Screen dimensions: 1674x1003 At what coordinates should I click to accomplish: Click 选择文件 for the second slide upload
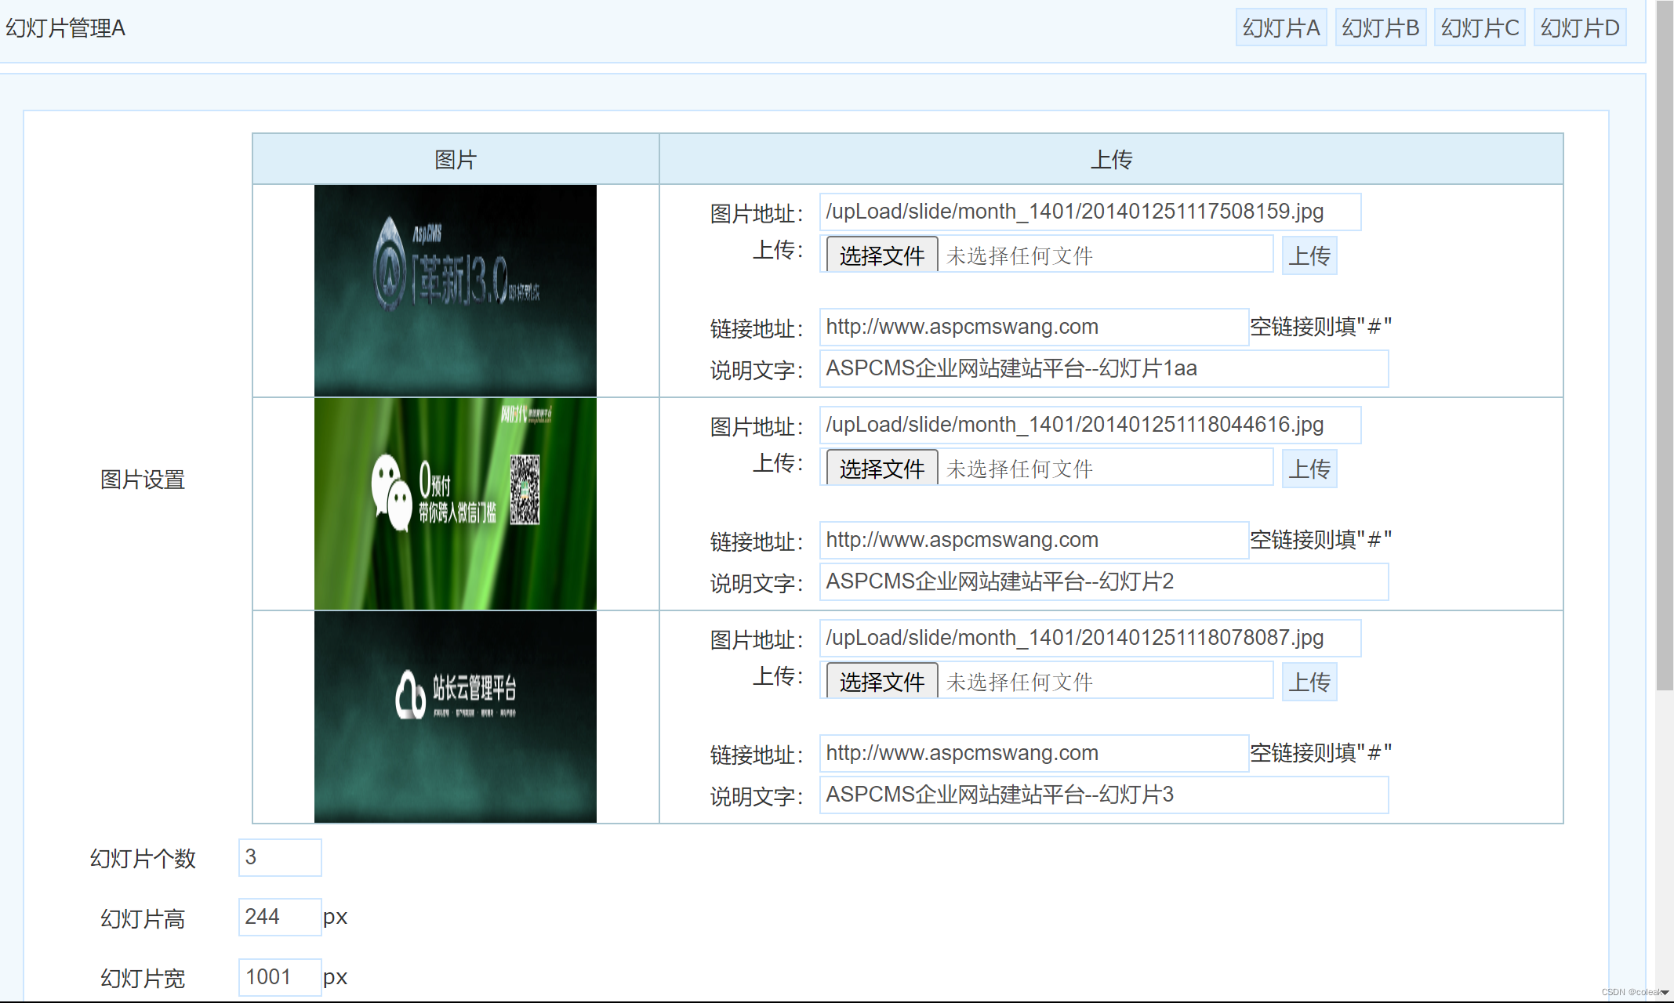coord(880,468)
